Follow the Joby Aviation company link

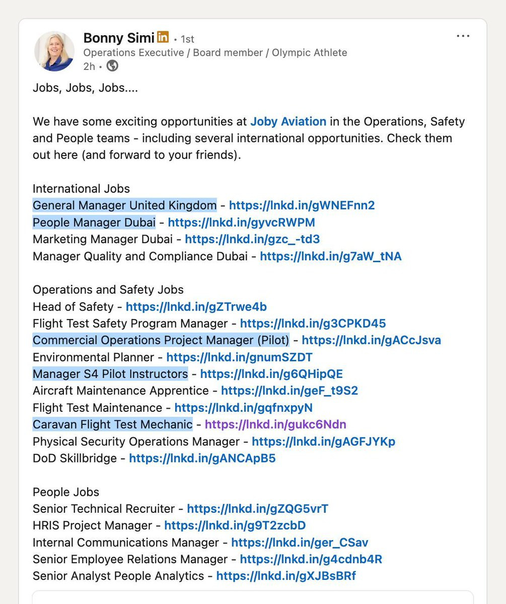coord(288,121)
